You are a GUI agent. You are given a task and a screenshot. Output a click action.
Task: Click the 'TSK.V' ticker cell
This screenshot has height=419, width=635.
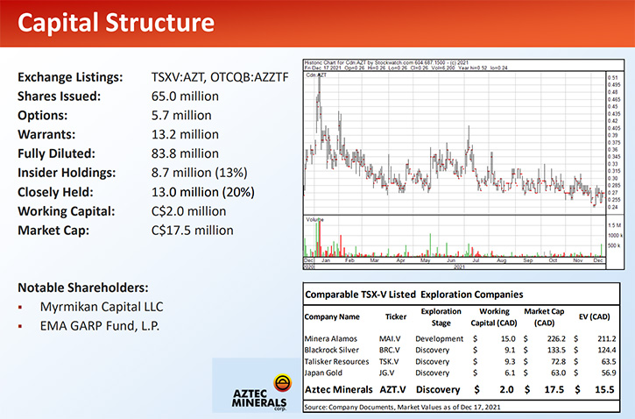tap(388, 361)
